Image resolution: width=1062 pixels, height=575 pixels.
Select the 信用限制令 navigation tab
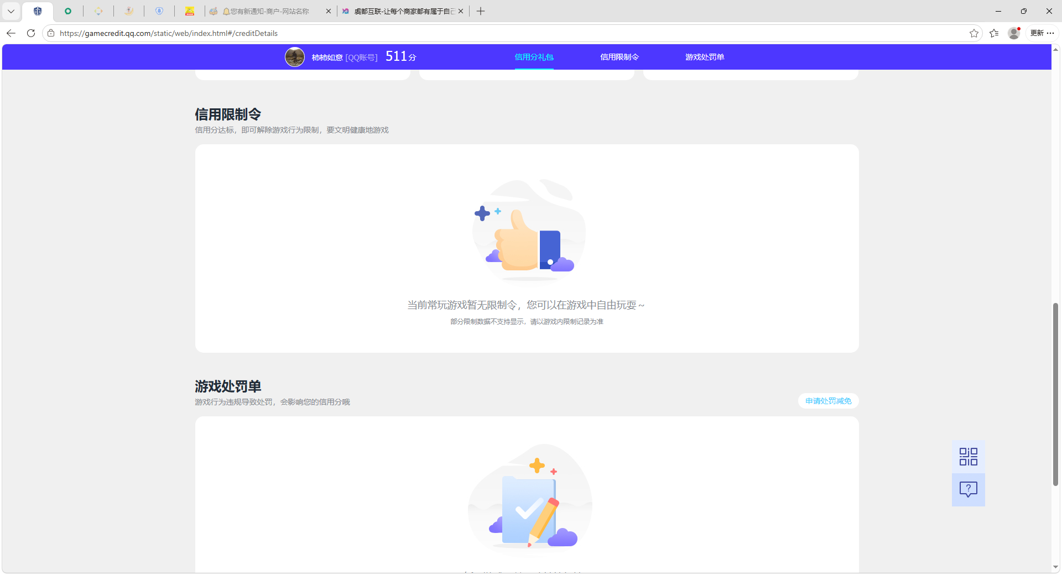619,57
